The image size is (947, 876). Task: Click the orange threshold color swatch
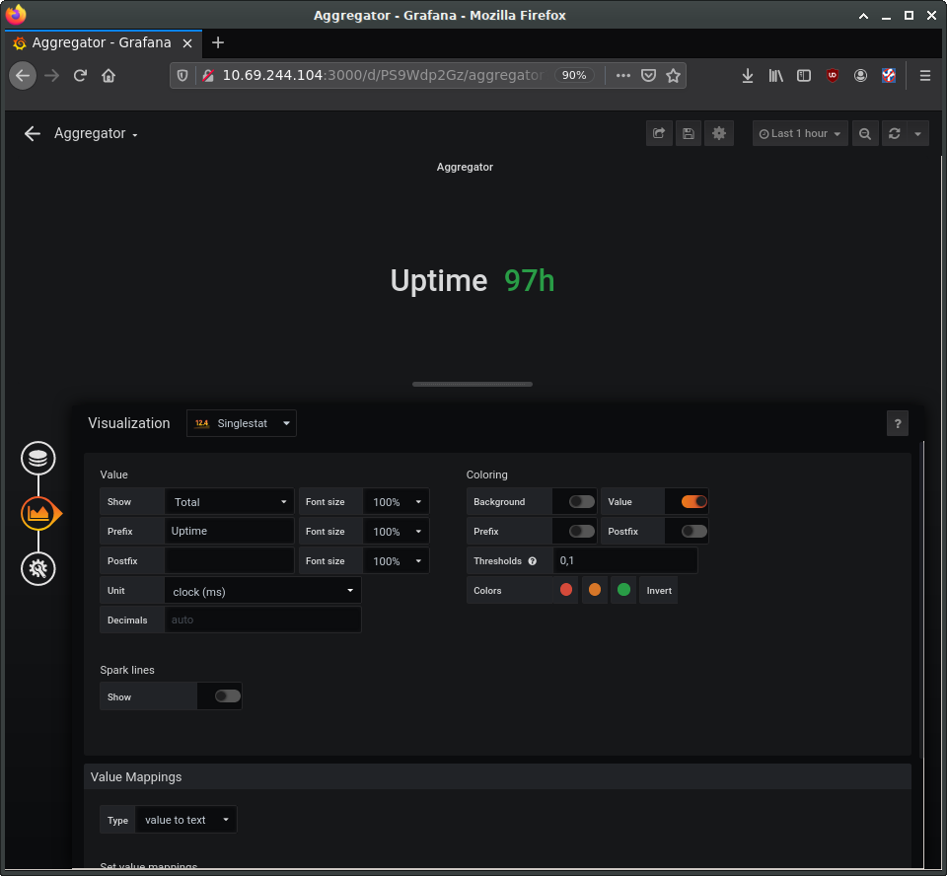tap(595, 590)
